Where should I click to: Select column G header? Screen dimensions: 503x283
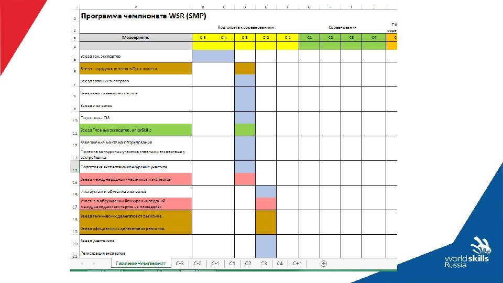coord(309,7)
